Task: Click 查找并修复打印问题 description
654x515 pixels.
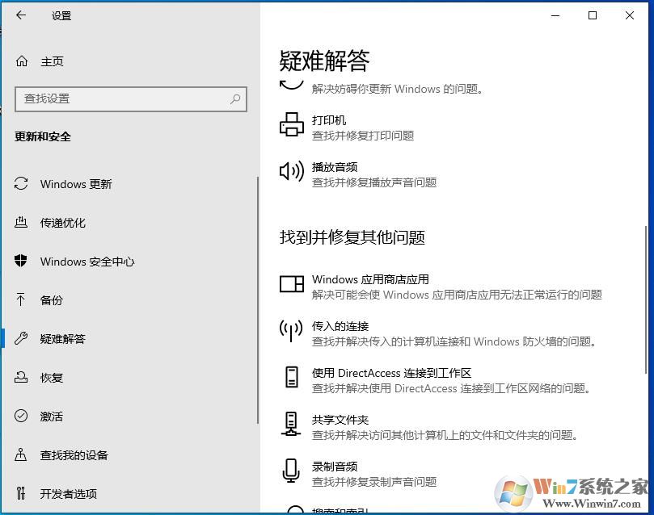Action: click(363, 136)
